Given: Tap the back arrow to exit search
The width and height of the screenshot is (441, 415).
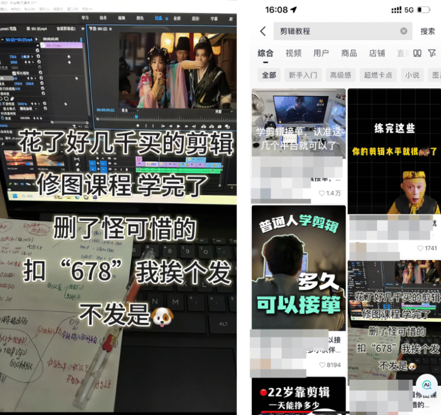Looking at the screenshot, I should tap(263, 31).
